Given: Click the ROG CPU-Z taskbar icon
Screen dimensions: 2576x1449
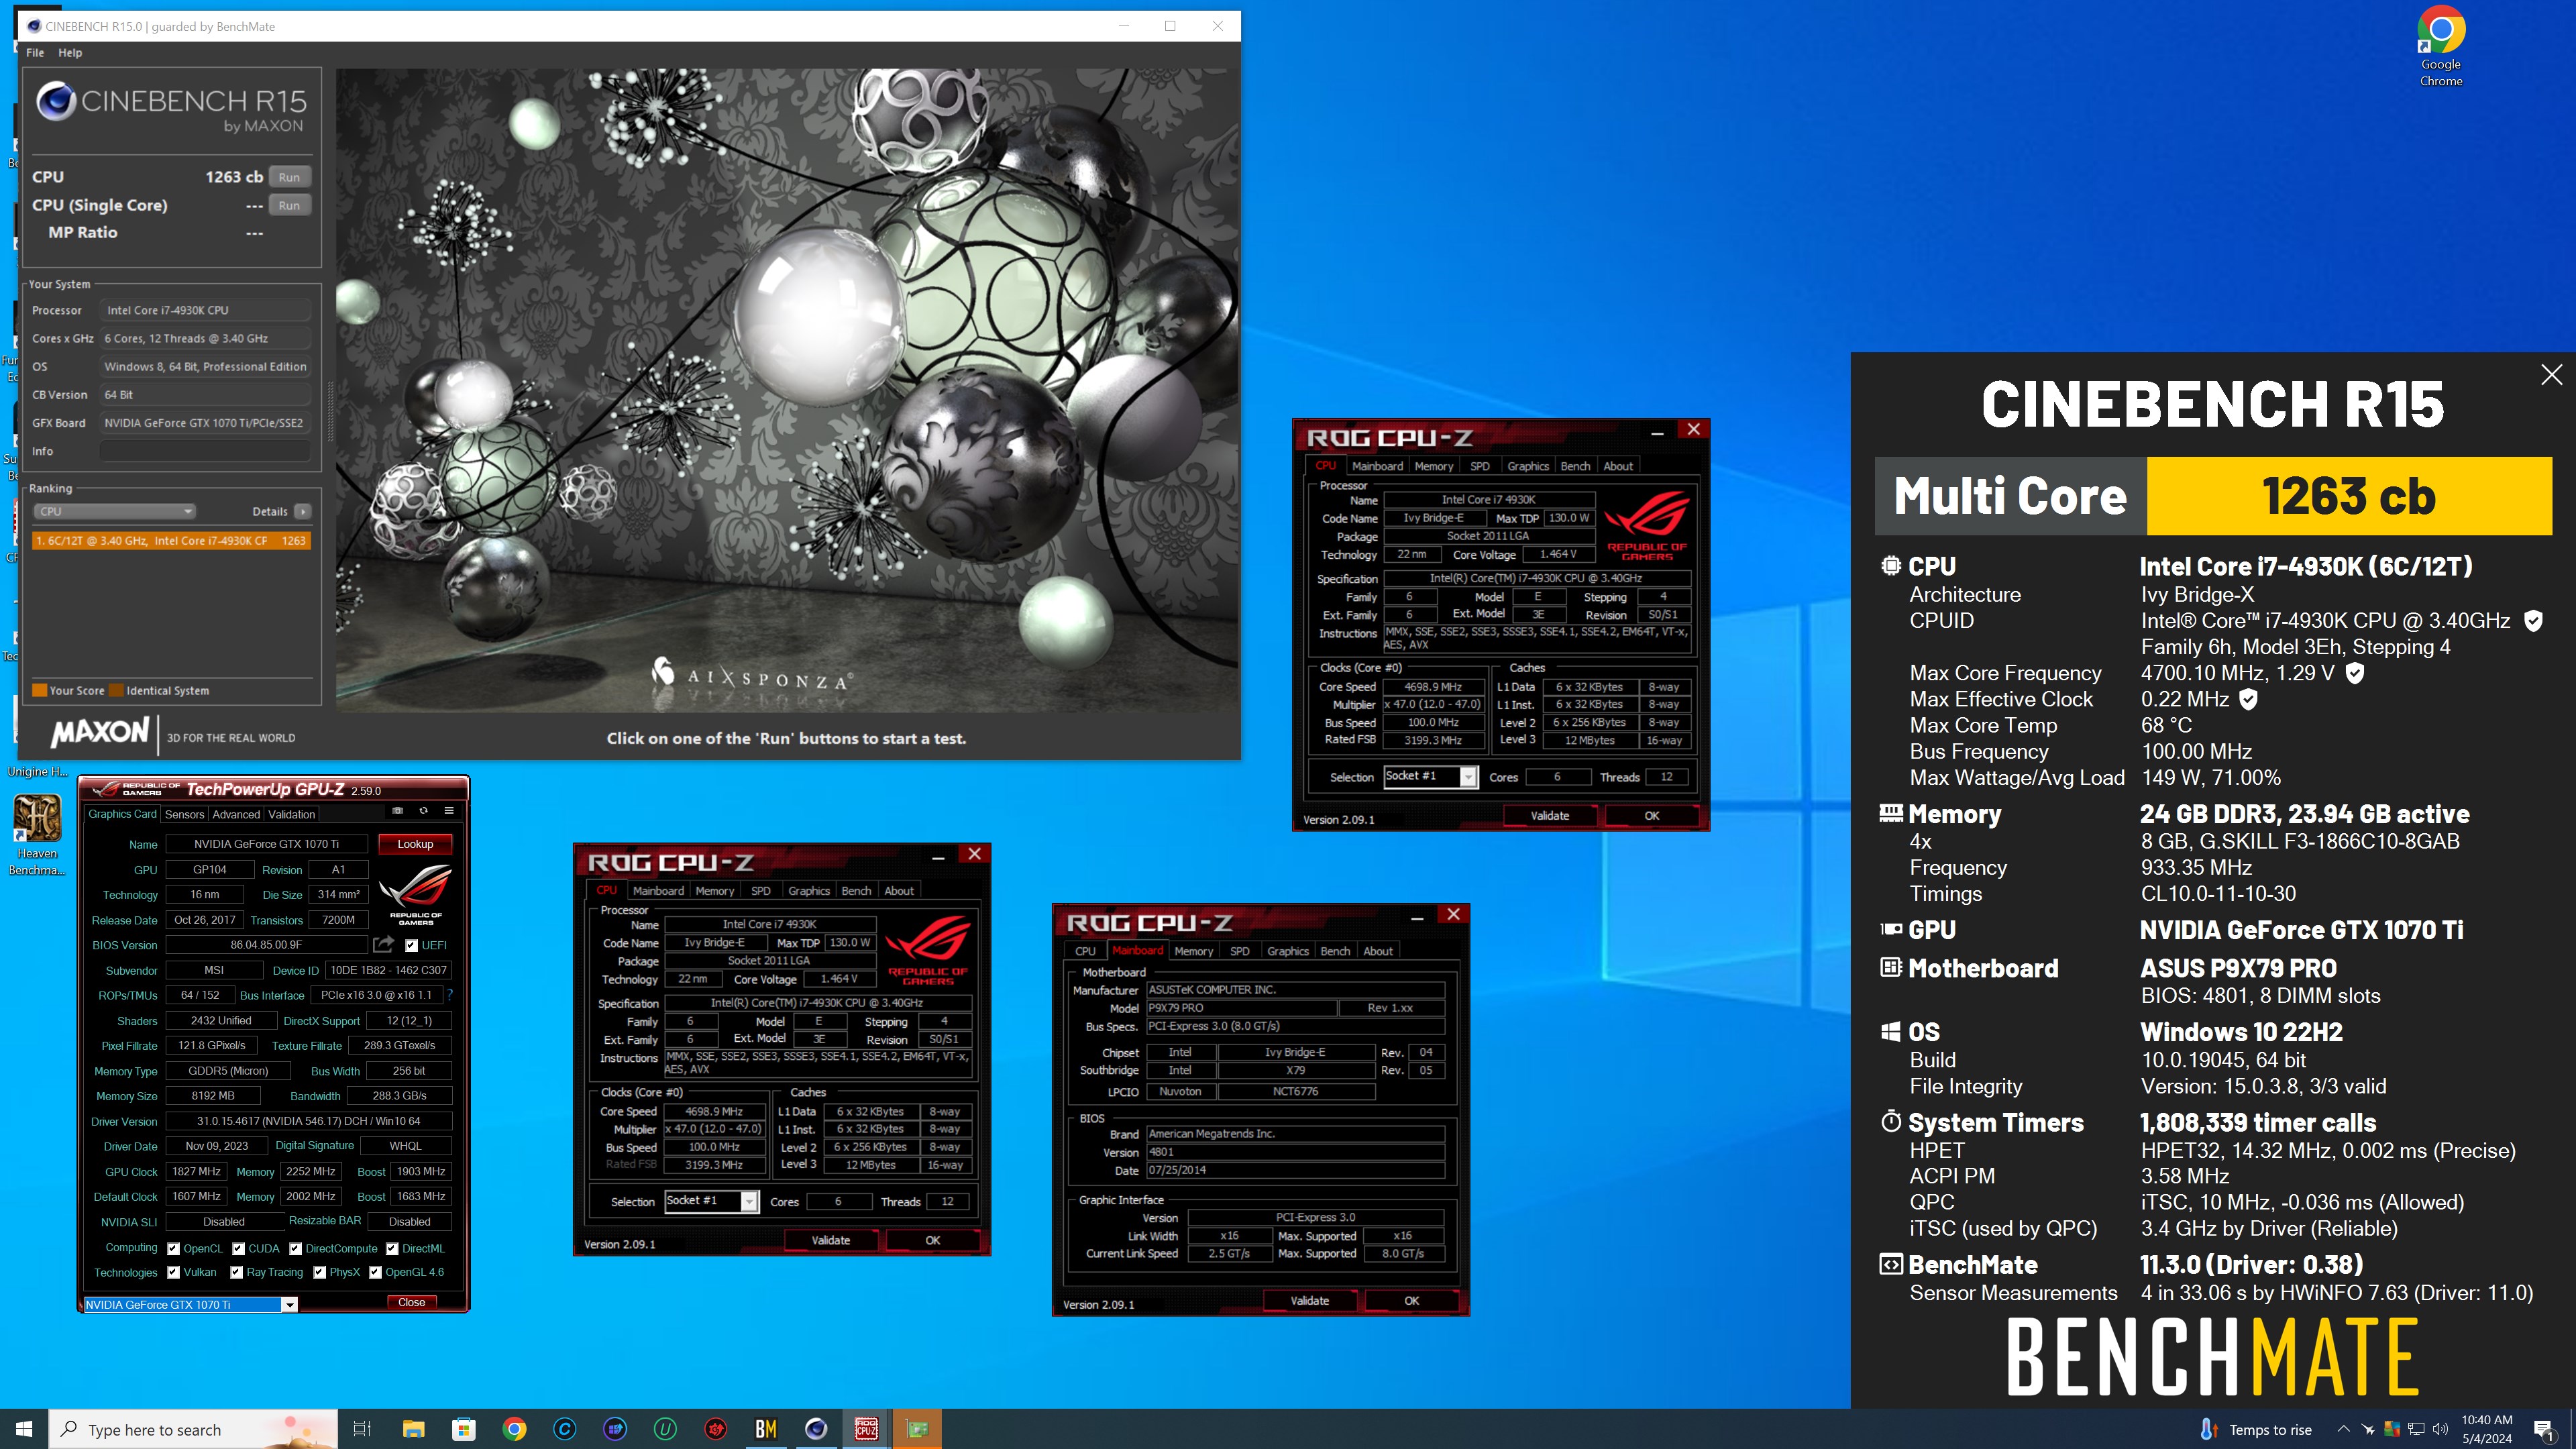Looking at the screenshot, I should tap(866, 1429).
